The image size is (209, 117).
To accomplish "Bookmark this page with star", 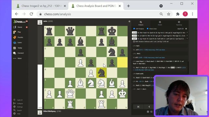I will click(169, 14).
